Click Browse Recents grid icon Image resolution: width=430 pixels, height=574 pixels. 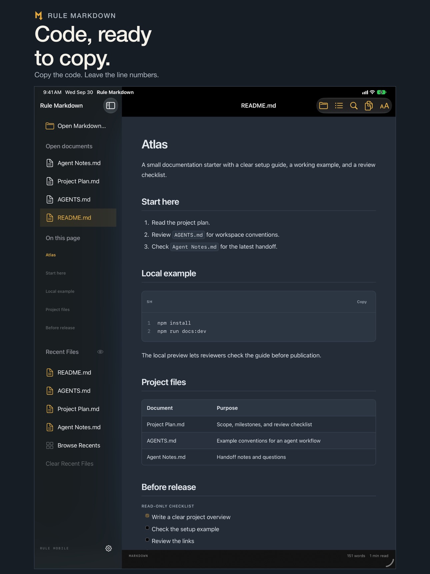50,445
